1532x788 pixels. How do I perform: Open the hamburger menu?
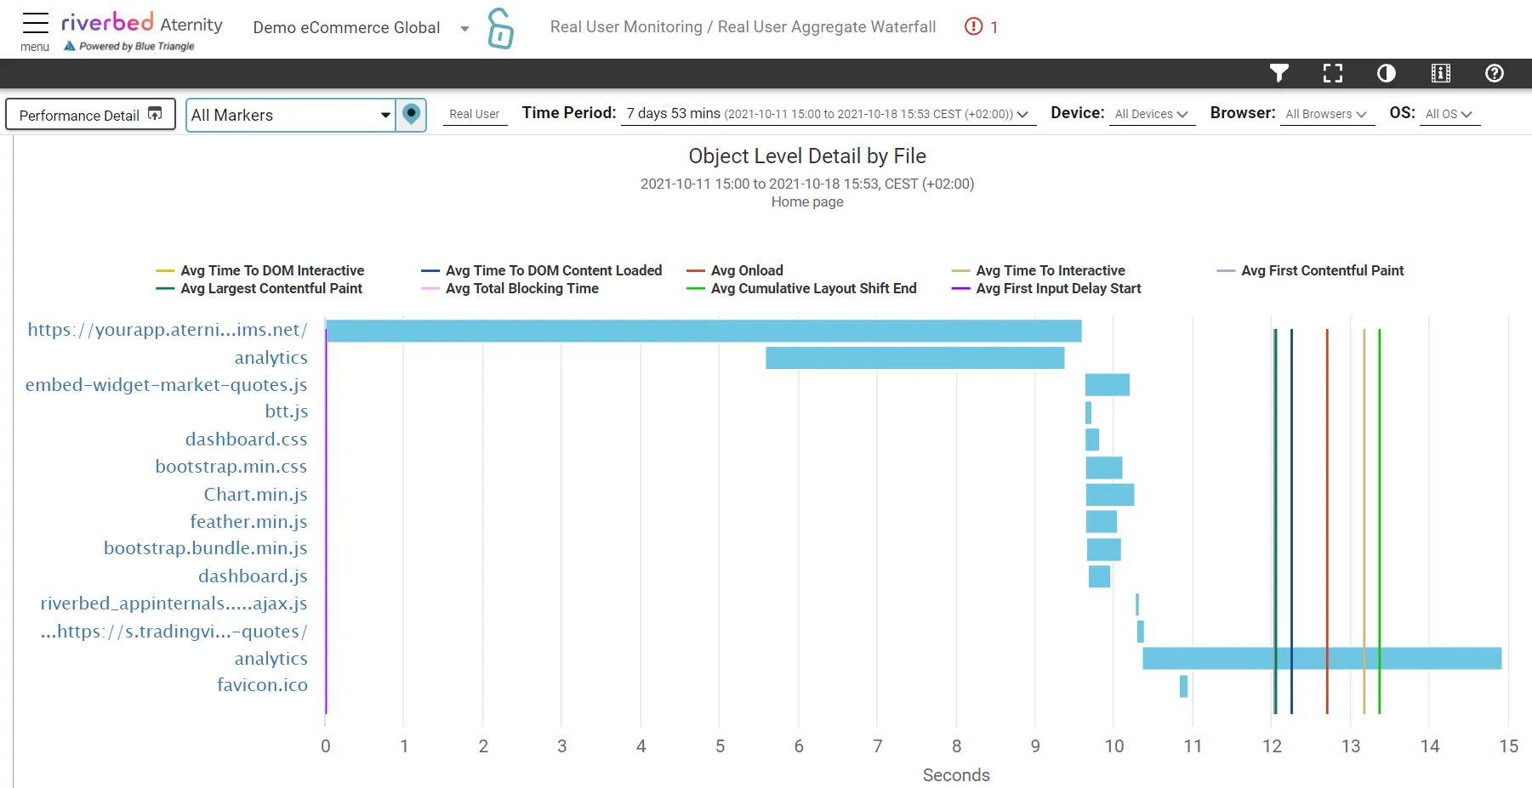[35, 26]
